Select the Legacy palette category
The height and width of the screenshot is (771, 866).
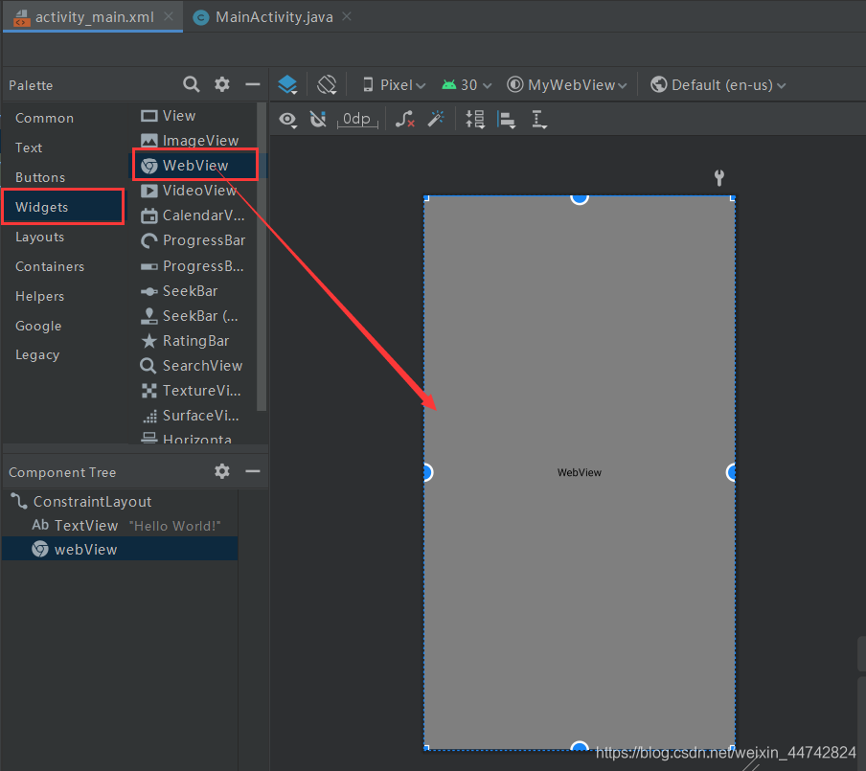pyautogui.click(x=37, y=355)
